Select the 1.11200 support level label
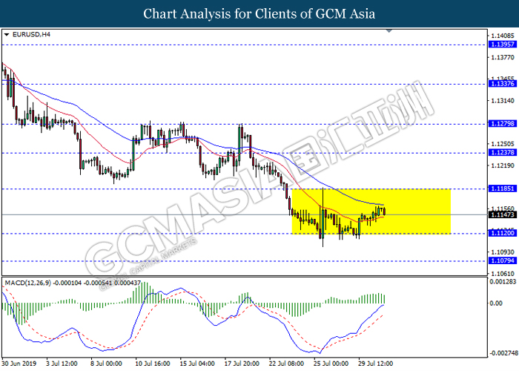 (503, 233)
